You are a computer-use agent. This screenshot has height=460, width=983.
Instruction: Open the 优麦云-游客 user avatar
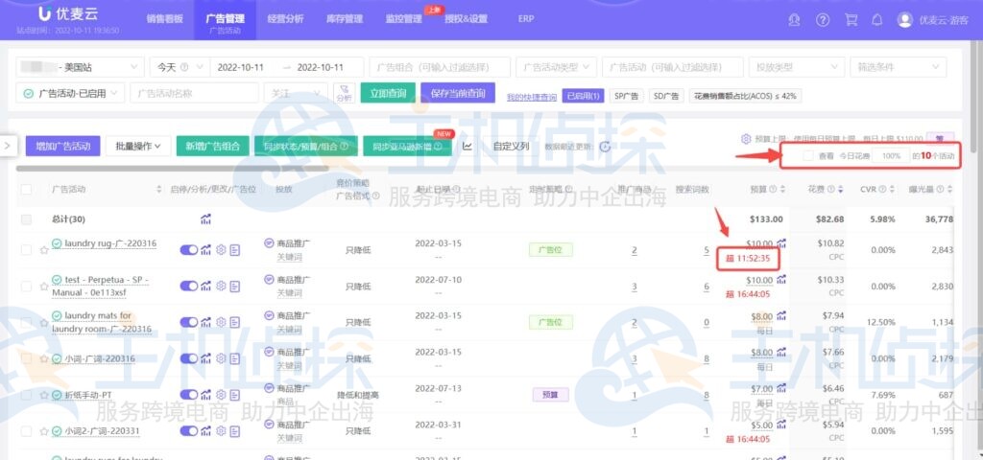point(904,19)
